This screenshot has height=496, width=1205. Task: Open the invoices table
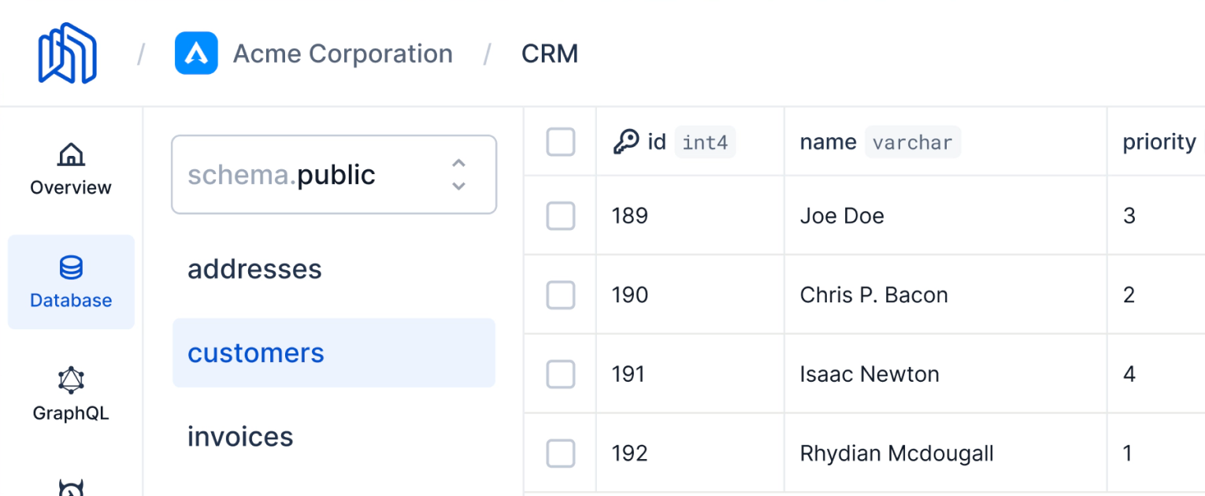(x=240, y=436)
